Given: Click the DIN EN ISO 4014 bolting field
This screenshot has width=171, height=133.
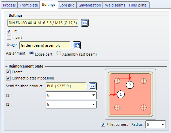Looking at the screenshot, I should (x=43, y=23).
